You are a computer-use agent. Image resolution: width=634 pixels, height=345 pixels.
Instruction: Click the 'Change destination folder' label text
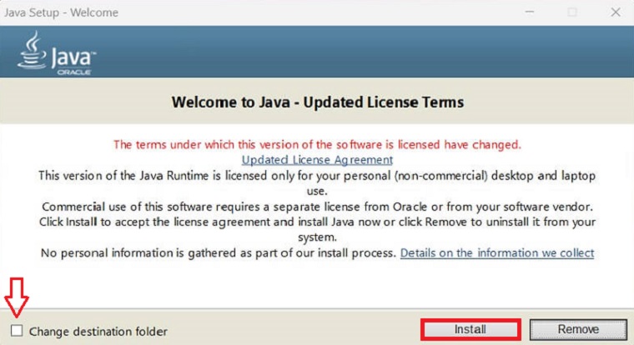pos(98,332)
